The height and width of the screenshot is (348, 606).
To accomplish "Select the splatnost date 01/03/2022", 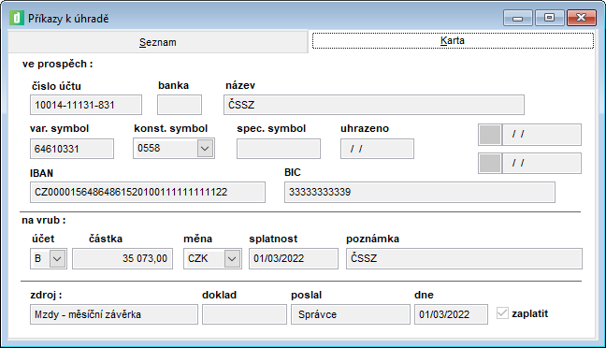I will pyautogui.click(x=294, y=258).
